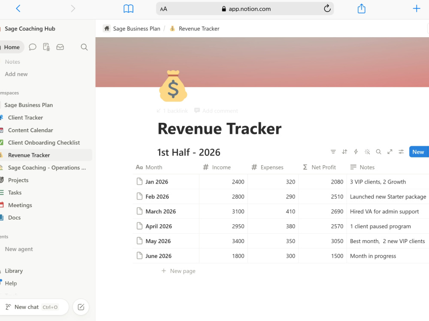Screen dimensions: 429x321
Task: Open Meetings in sidebar
Action: coord(20,205)
